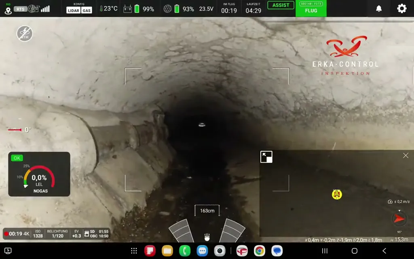Tap the H 15,3m height reading
414x259 pixels.
[399, 240]
